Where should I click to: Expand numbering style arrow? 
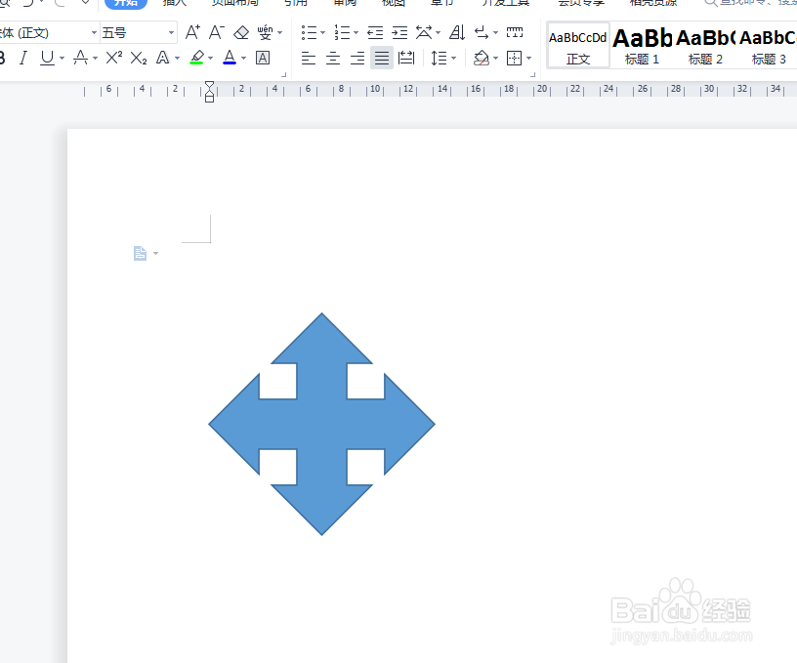click(x=356, y=33)
